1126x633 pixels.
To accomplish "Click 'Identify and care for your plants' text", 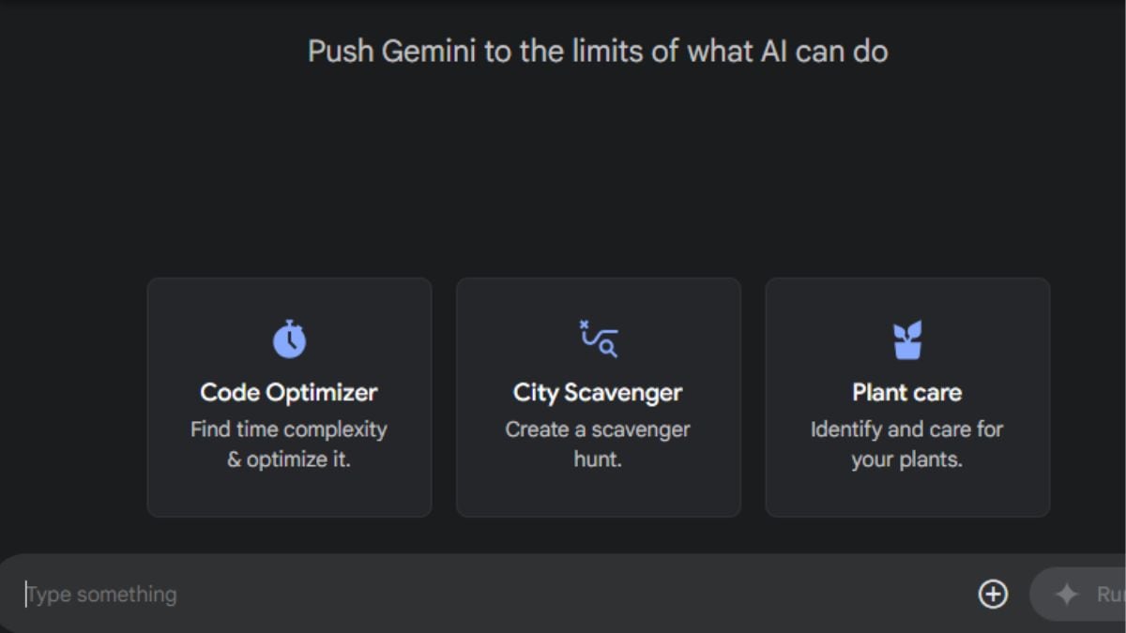I will 906,444.
